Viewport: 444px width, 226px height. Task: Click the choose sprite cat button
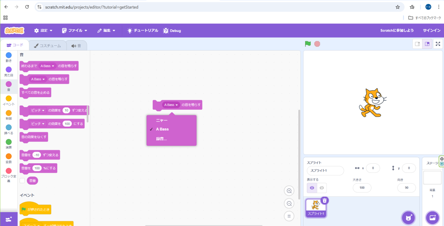(x=408, y=217)
